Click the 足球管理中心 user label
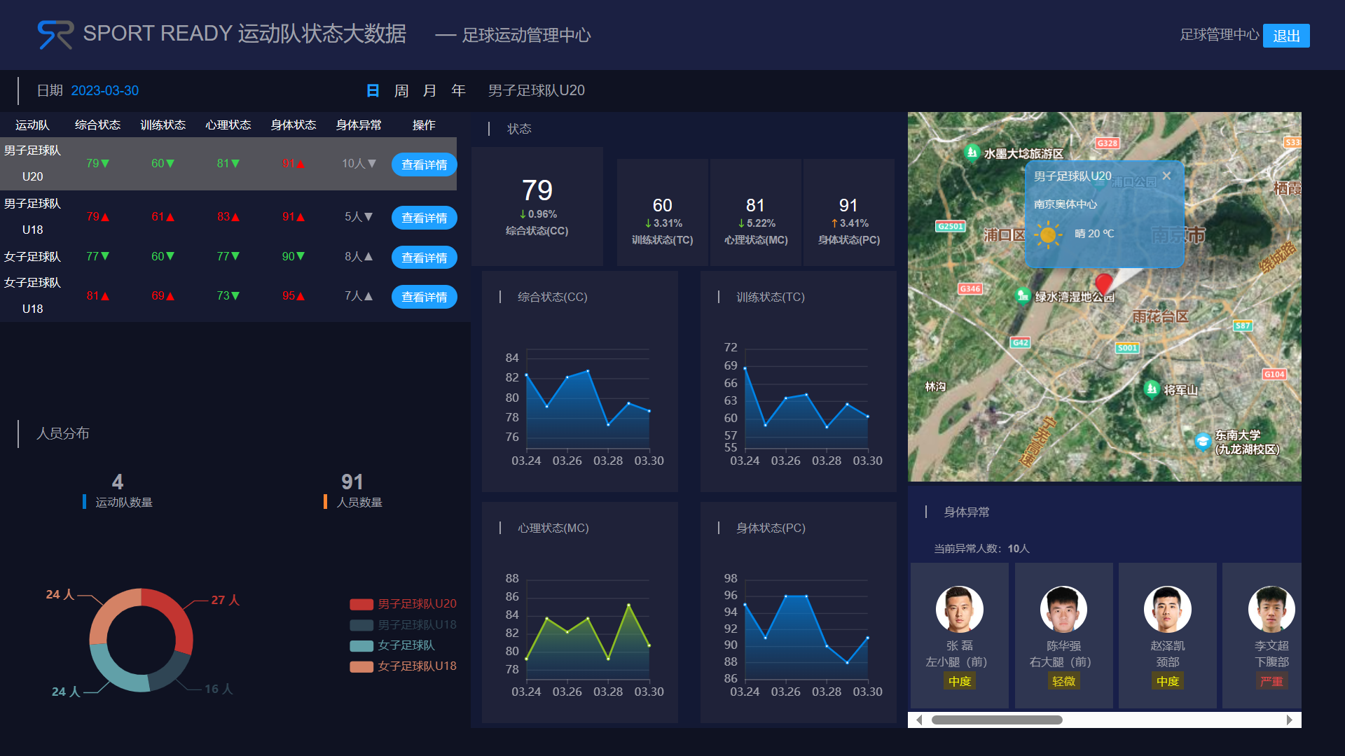The width and height of the screenshot is (1345, 756). [1219, 35]
